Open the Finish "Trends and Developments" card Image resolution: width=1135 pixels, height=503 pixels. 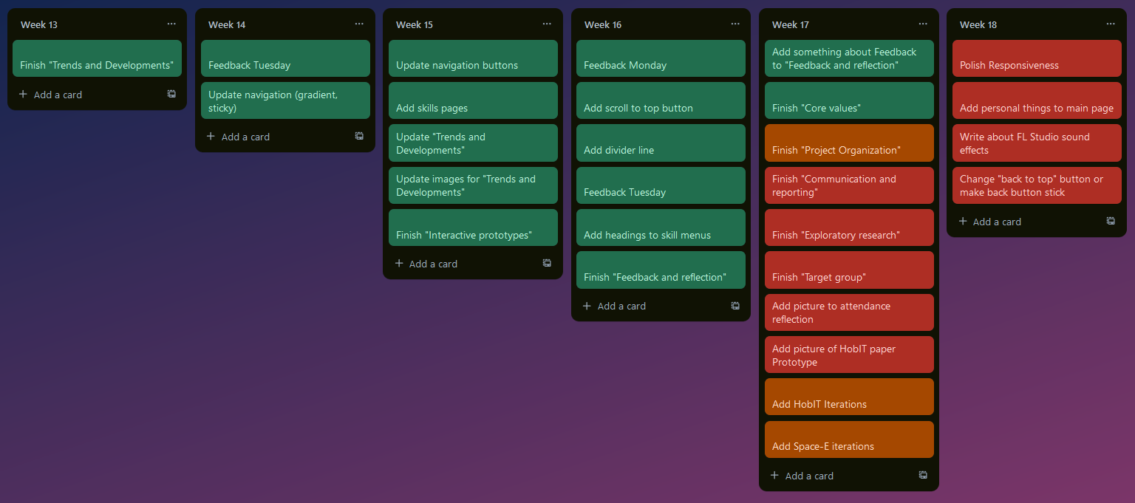click(97, 64)
